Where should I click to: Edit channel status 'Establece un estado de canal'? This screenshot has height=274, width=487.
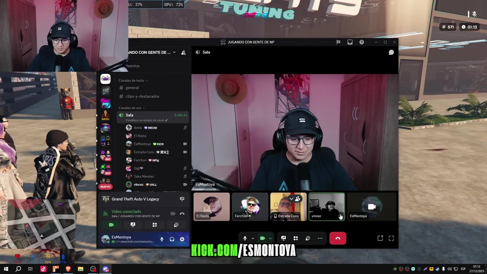(x=146, y=120)
